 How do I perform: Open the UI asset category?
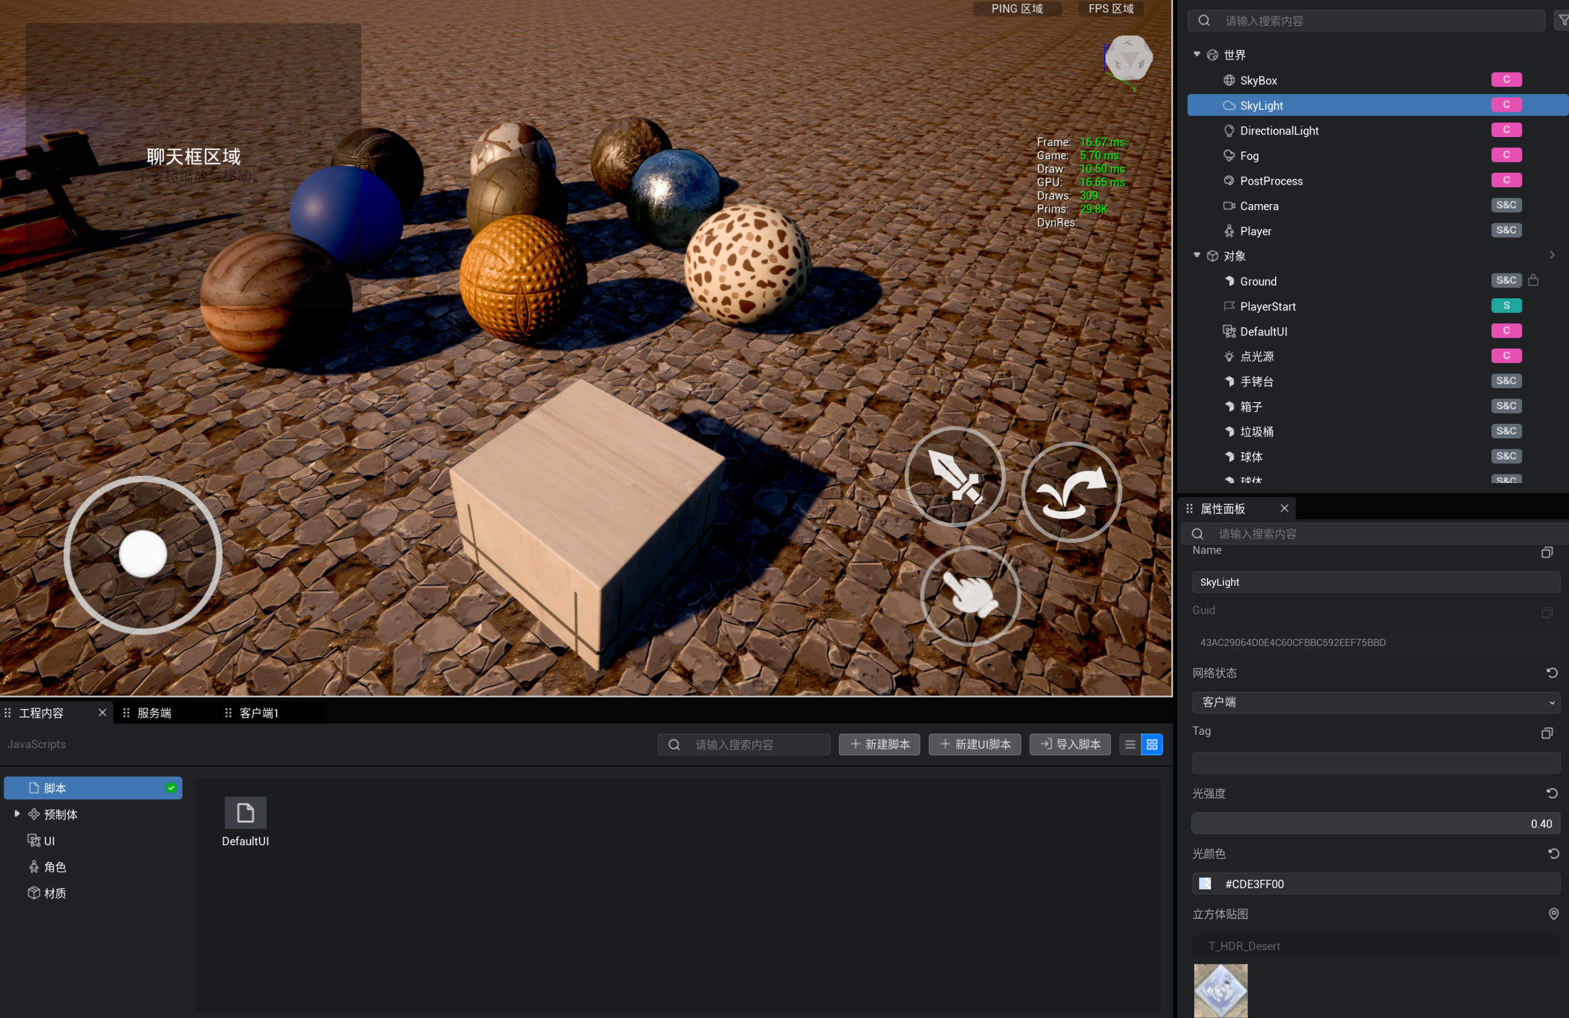49,840
